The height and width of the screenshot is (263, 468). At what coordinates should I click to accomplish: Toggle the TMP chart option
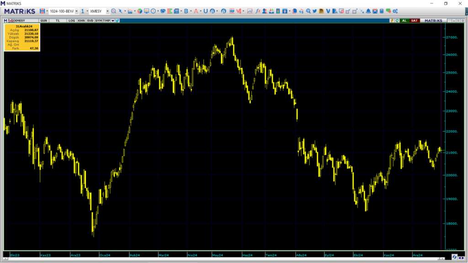pos(106,21)
